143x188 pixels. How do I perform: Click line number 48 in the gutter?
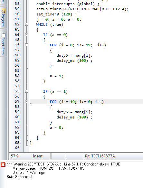(x=17, y=55)
